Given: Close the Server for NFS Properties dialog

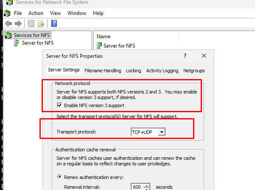Looking at the screenshot, I should 204,56.
